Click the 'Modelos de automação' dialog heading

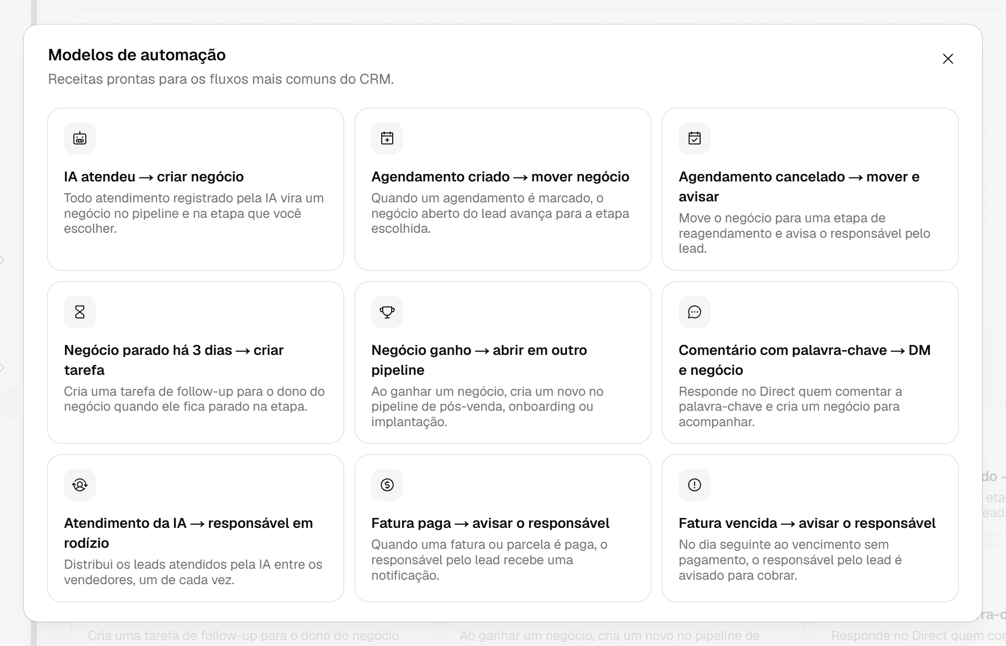point(137,55)
